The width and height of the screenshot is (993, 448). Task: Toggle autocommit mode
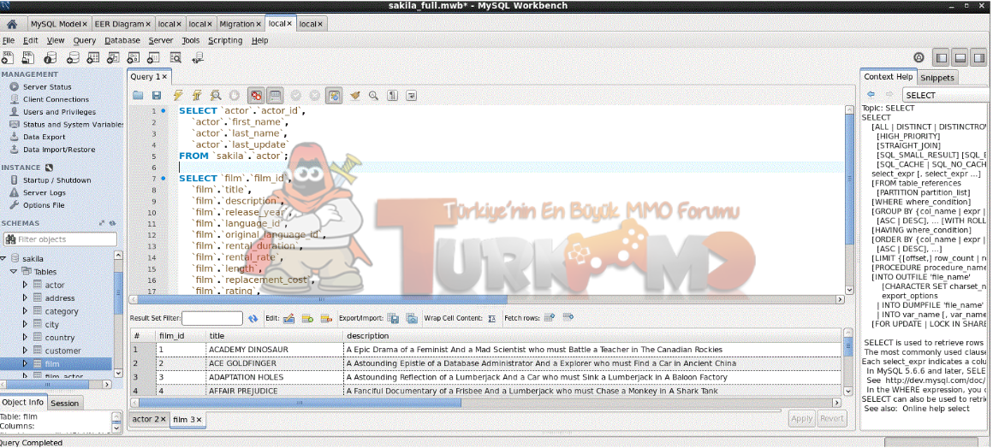pos(335,96)
